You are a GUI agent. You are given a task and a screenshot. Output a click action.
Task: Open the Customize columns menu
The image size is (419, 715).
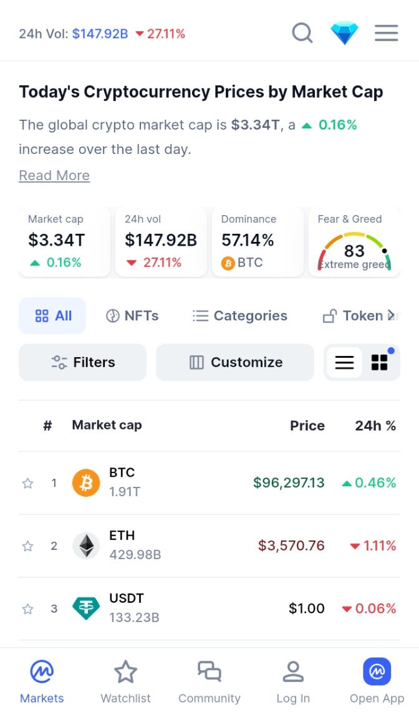235,362
